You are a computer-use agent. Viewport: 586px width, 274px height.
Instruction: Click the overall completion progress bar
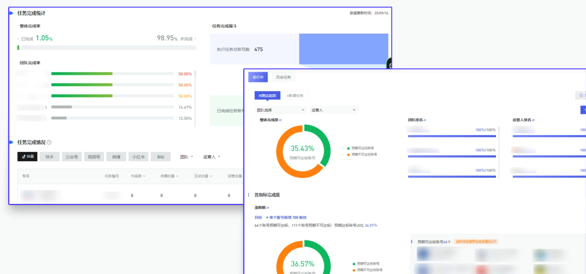(x=106, y=48)
